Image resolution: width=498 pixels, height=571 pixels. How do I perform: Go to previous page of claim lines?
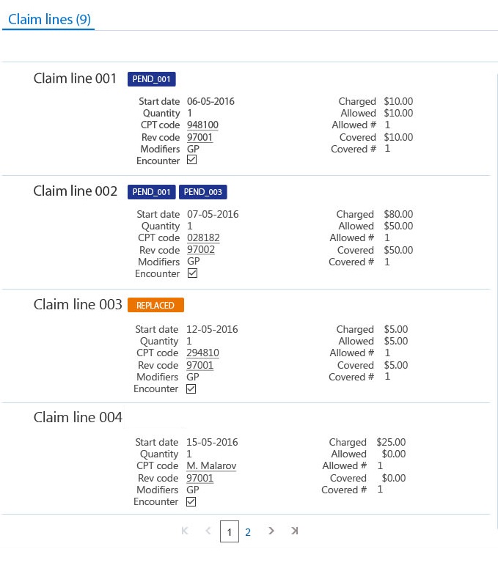pyautogui.click(x=208, y=531)
